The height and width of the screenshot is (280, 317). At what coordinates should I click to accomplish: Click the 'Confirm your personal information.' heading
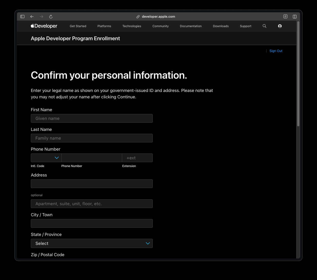pos(109,75)
